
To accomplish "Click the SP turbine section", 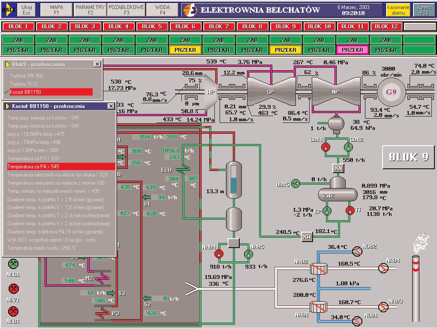I will (x=271, y=92).
